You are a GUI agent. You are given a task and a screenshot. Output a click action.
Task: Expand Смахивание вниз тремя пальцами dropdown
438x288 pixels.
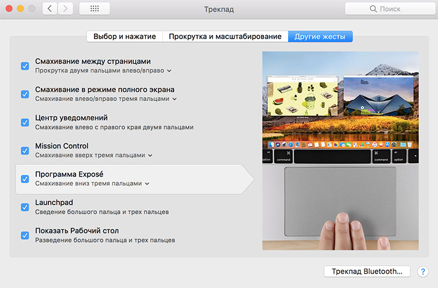[x=92, y=183]
